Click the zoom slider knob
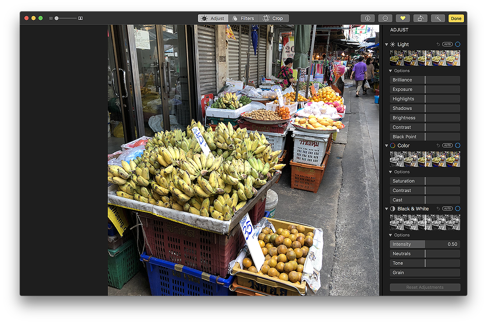Viewport: 487px width, 324px height. pos(56,18)
